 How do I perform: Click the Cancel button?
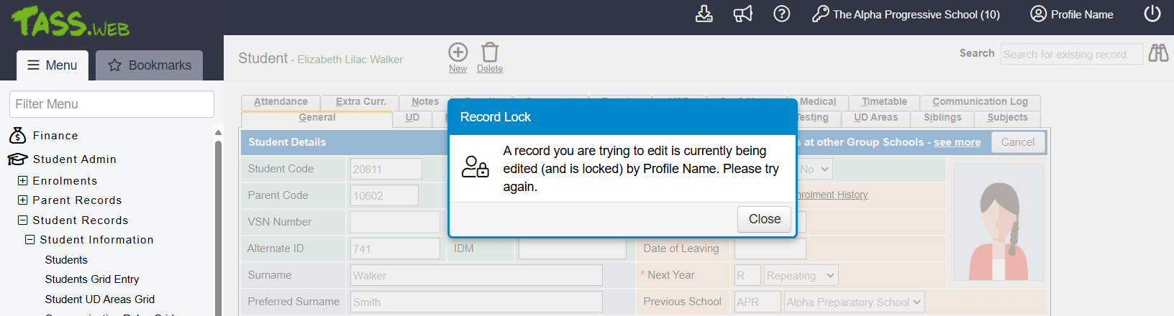pyautogui.click(x=1017, y=142)
